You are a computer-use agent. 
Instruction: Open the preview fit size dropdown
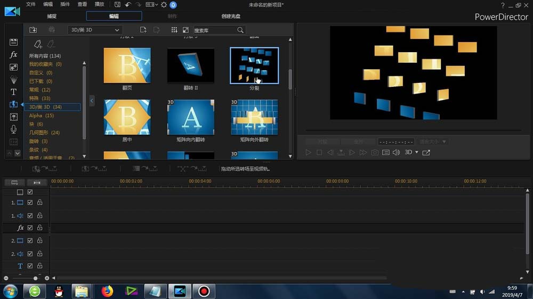(433, 142)
